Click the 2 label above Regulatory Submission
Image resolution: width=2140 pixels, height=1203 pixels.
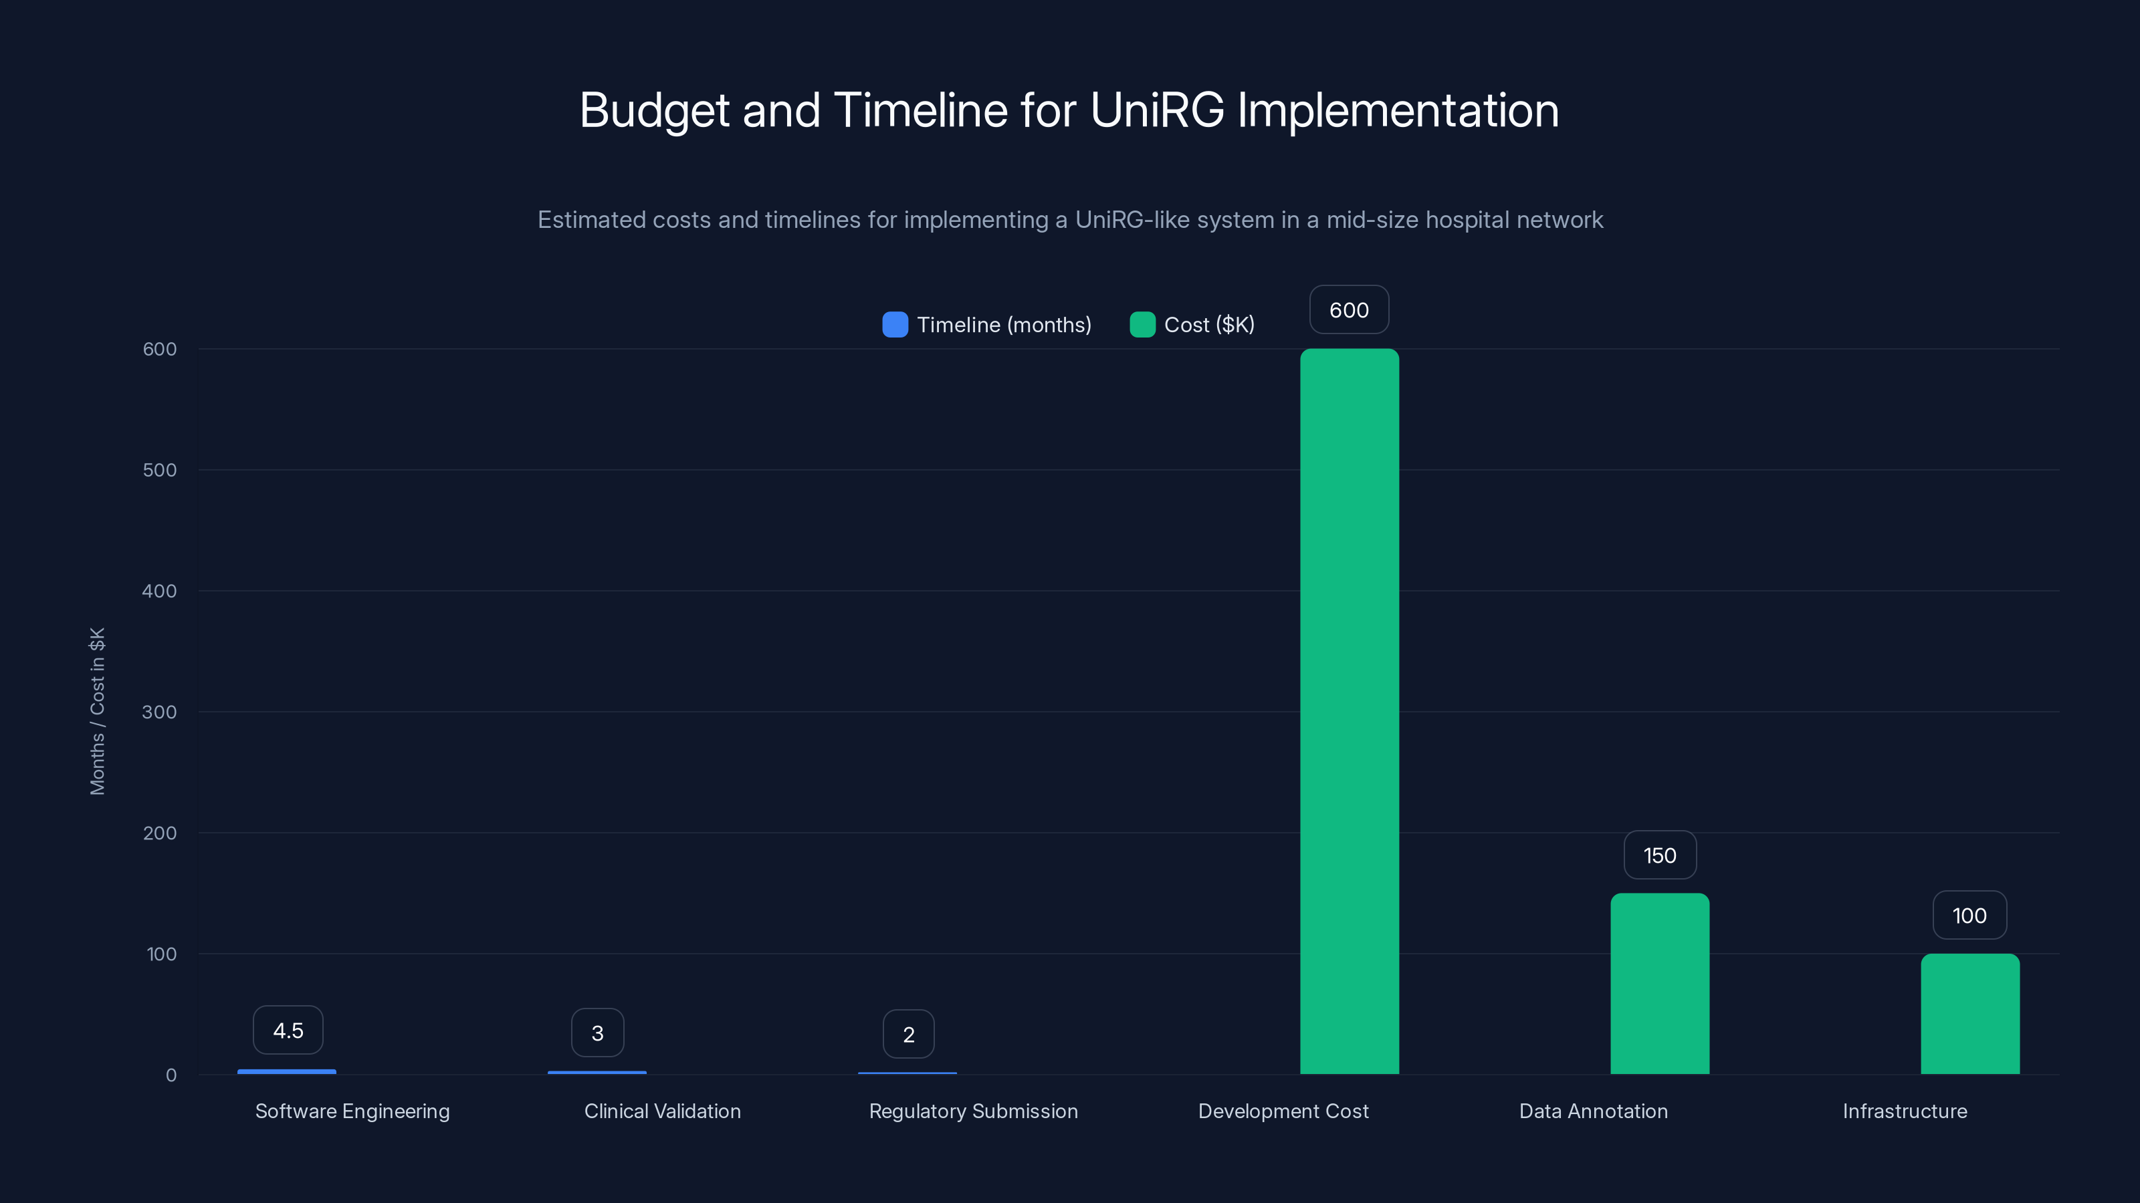tap(907, 1034)
